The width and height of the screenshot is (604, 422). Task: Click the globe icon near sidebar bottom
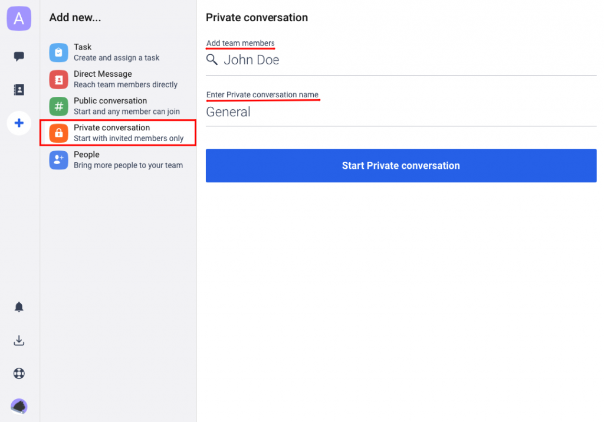coord(18,373)
